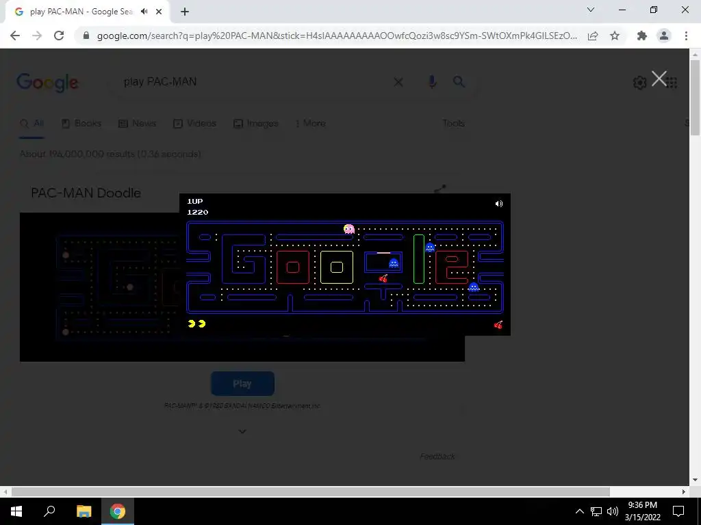Image resolution: width=701 pixels, height=525 pixels.
Task: Open the More search options menu
Action: tap(311, 123)
